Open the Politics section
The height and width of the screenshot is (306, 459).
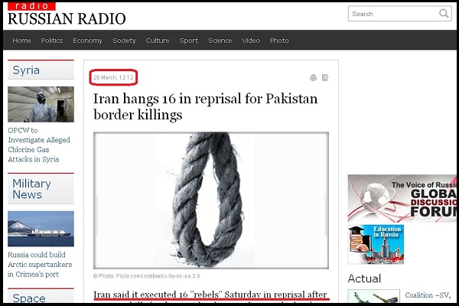pos(52,41)
